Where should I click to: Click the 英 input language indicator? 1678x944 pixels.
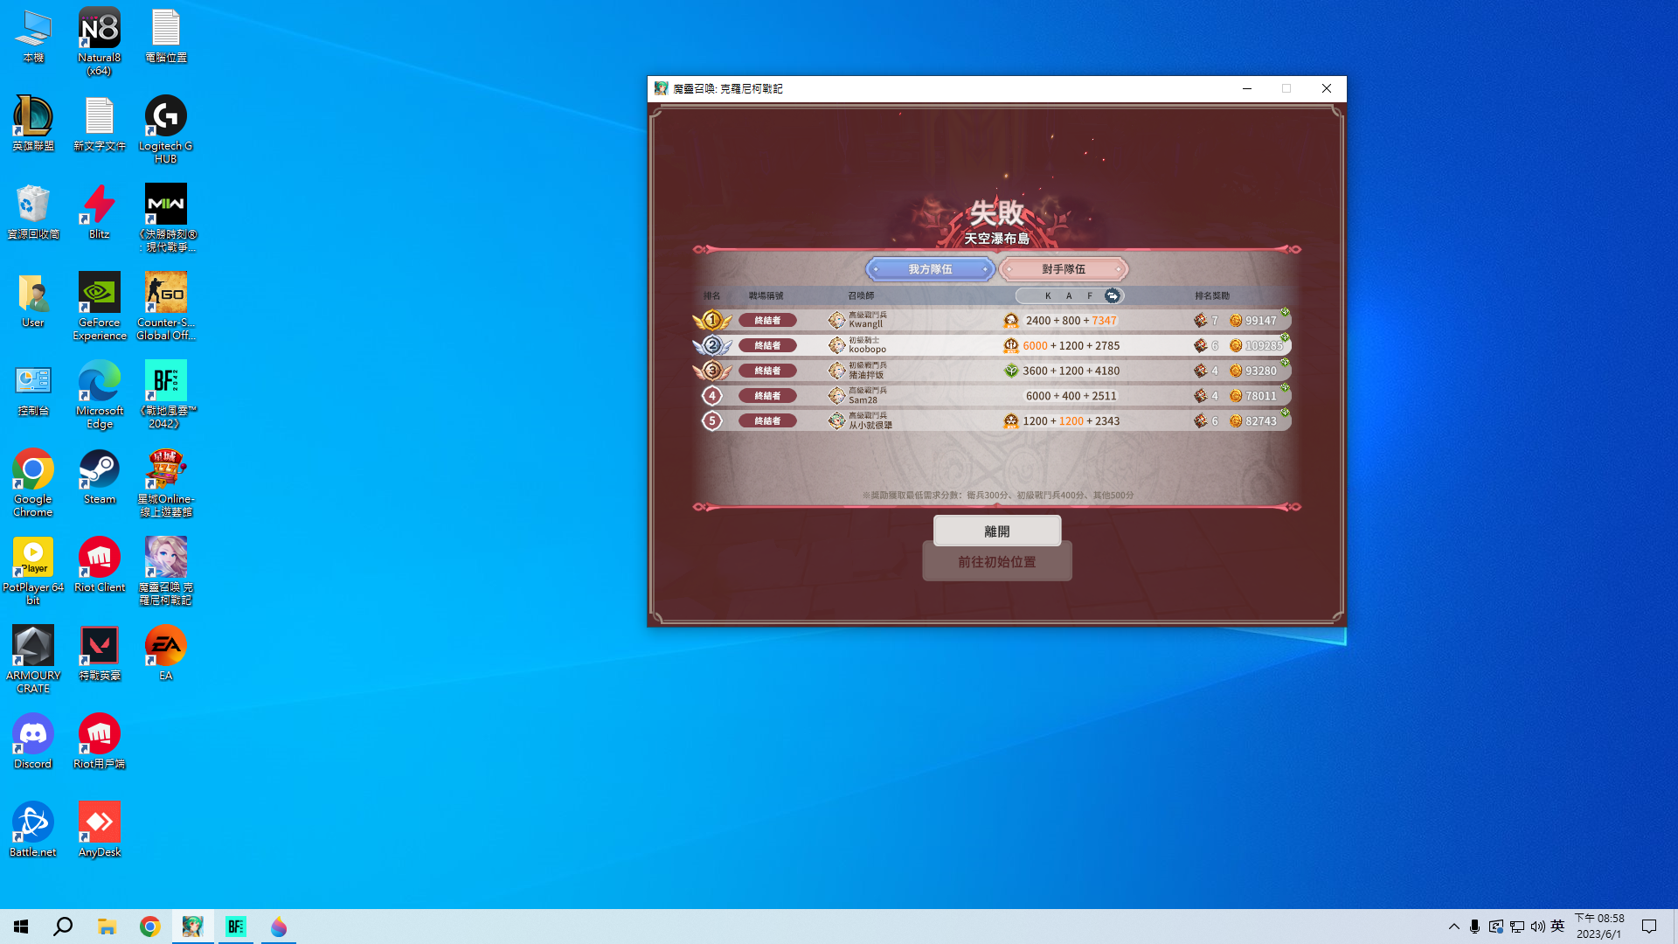(1557, 927)
